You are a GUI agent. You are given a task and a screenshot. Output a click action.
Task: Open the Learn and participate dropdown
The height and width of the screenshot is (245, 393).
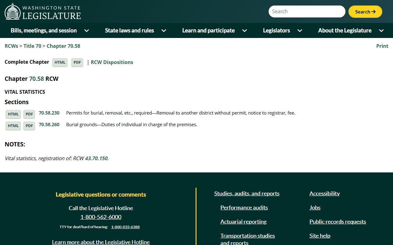(214, 31)
